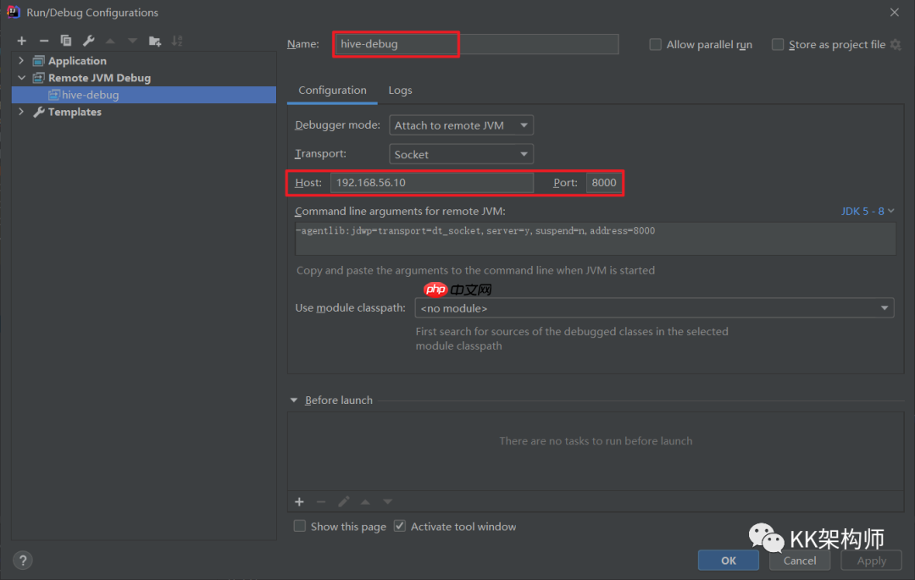
Task: Add a new run configuration
Action: coord(22,41)
